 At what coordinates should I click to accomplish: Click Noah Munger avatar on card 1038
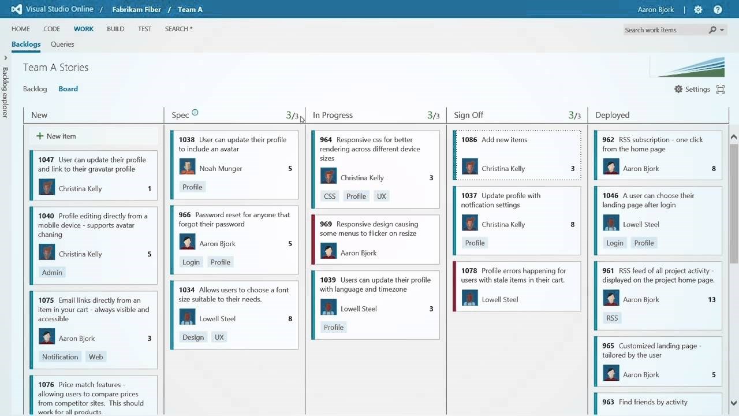point(187,167)
